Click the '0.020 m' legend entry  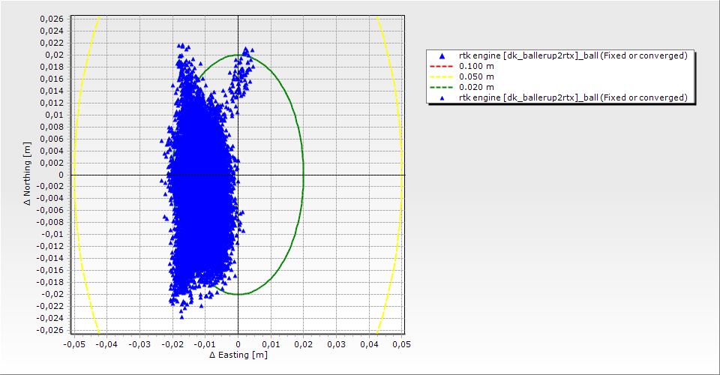[477, 87]
